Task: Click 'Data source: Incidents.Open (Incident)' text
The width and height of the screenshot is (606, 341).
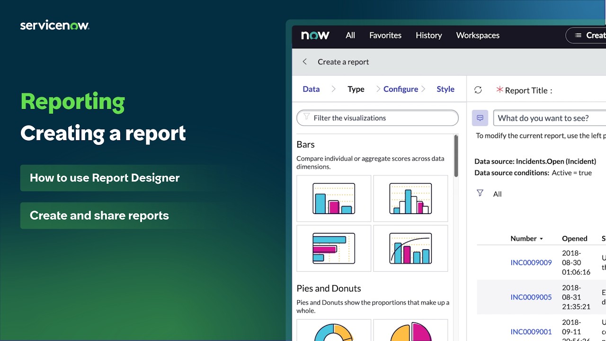Action: pos(535,162)
